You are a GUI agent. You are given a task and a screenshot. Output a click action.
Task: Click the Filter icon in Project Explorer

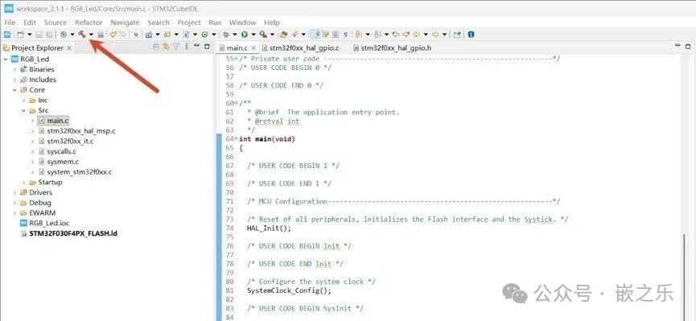click(x=176, y=47)
